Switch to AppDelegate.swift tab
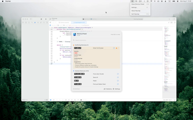 (79, 22)
